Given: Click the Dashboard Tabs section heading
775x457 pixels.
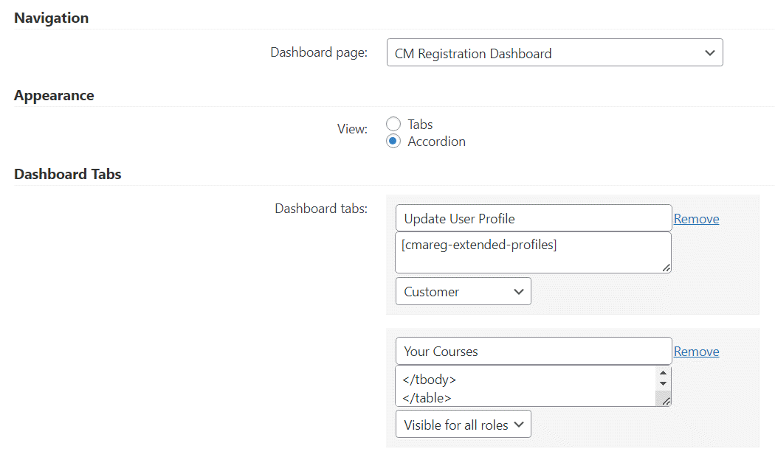Looking at the screenshot, I should tap(68, 174).
